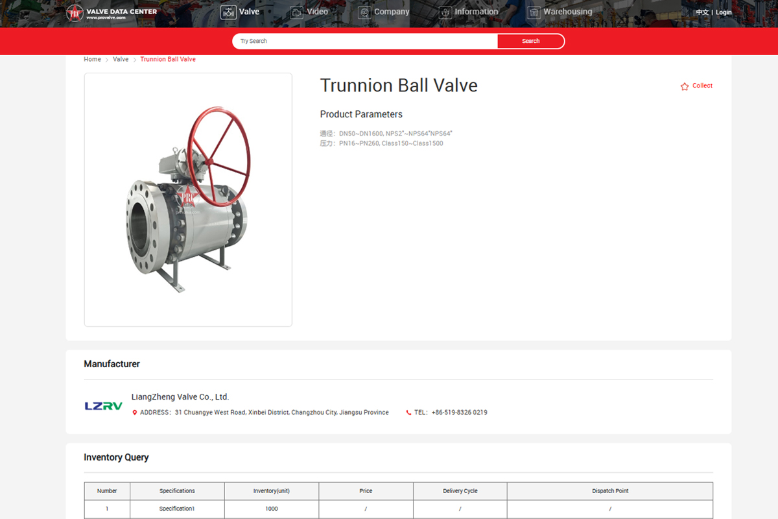Go to Home in breadcrumb
The height and width of the screenshot is (519, 778).
tap(92, 59)
